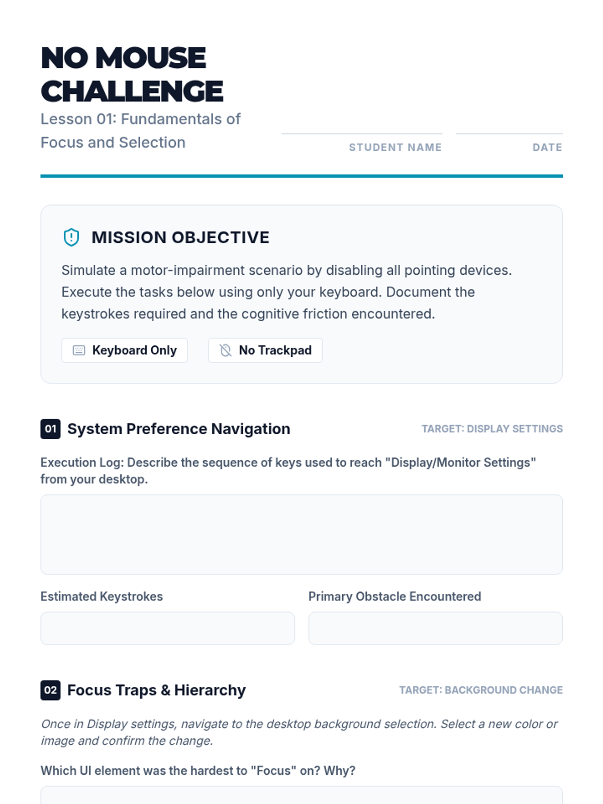The image size is (603, 804).
Task: Focus the Execution Log text area
Action: click(301, 534)
